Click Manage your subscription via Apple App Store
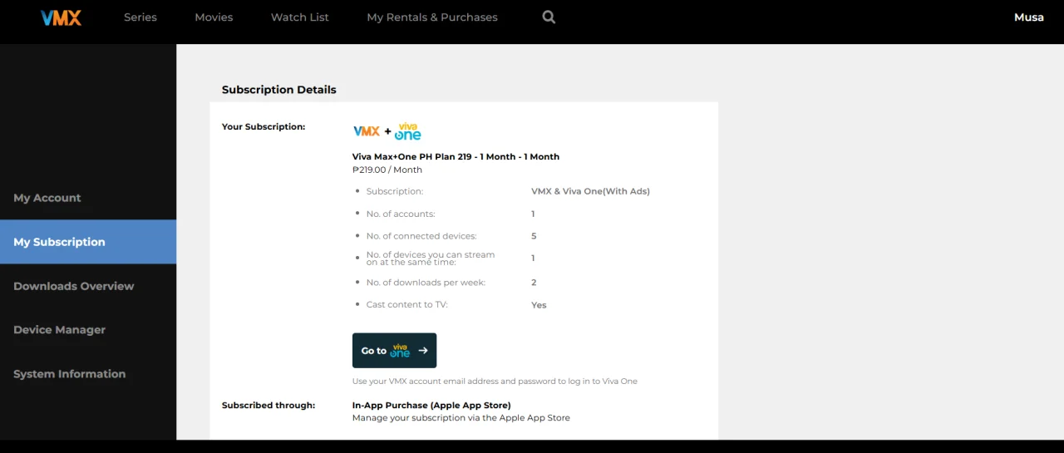 point(461,418)
